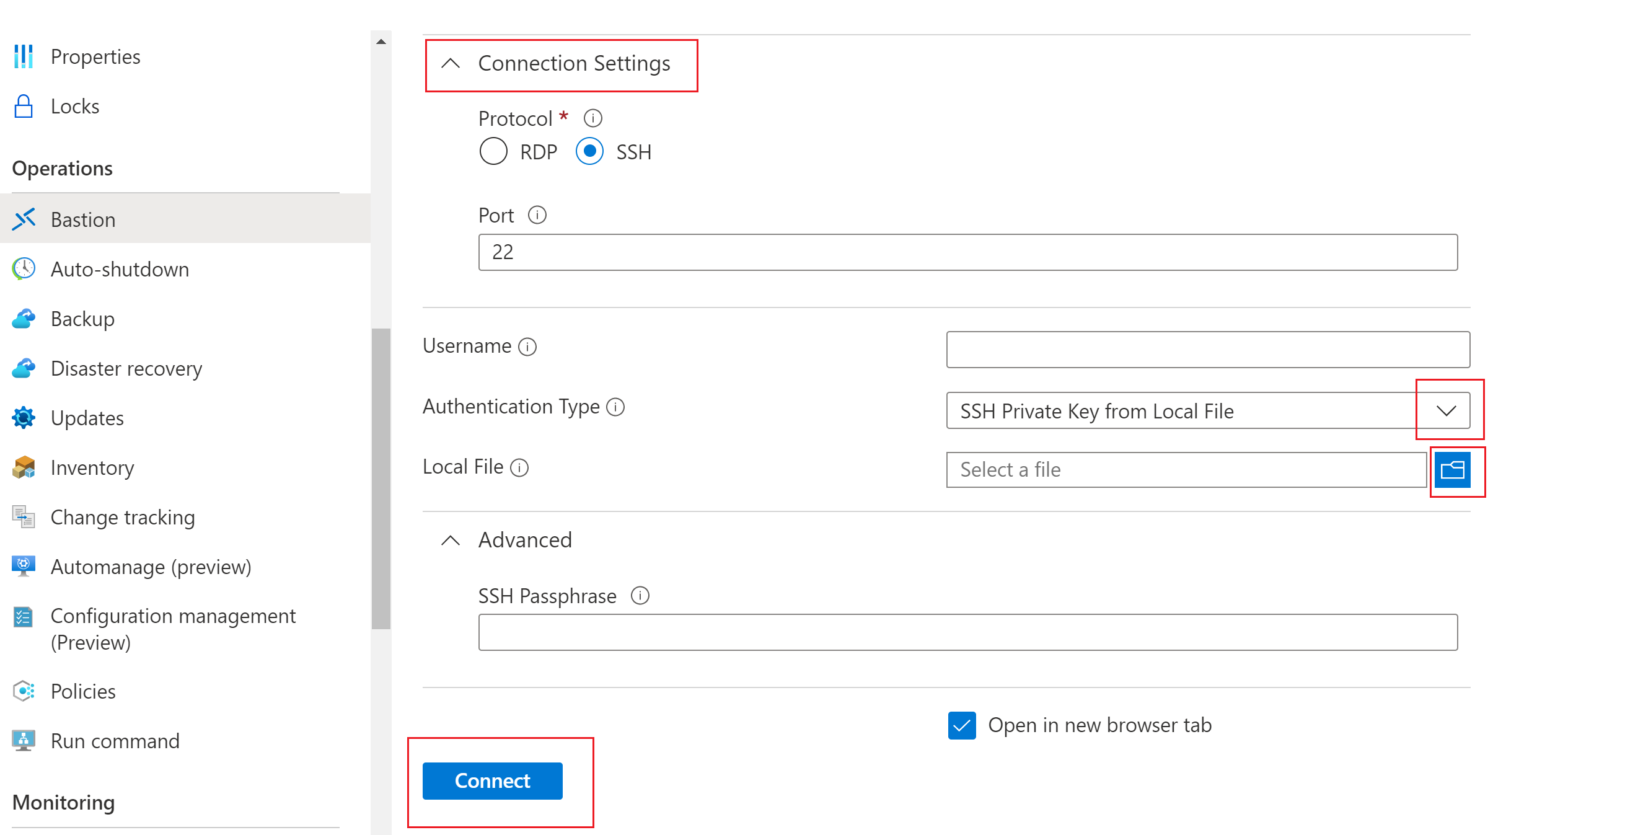Select the RDP protocol radio button

491,151
